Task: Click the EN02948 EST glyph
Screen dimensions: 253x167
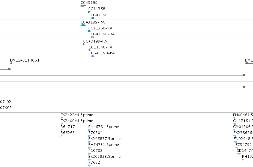Action: point(235,142)
